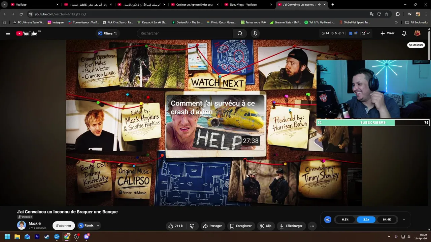
Task: Toggle the vidIQ Filters button
Action: coord(107,33)
